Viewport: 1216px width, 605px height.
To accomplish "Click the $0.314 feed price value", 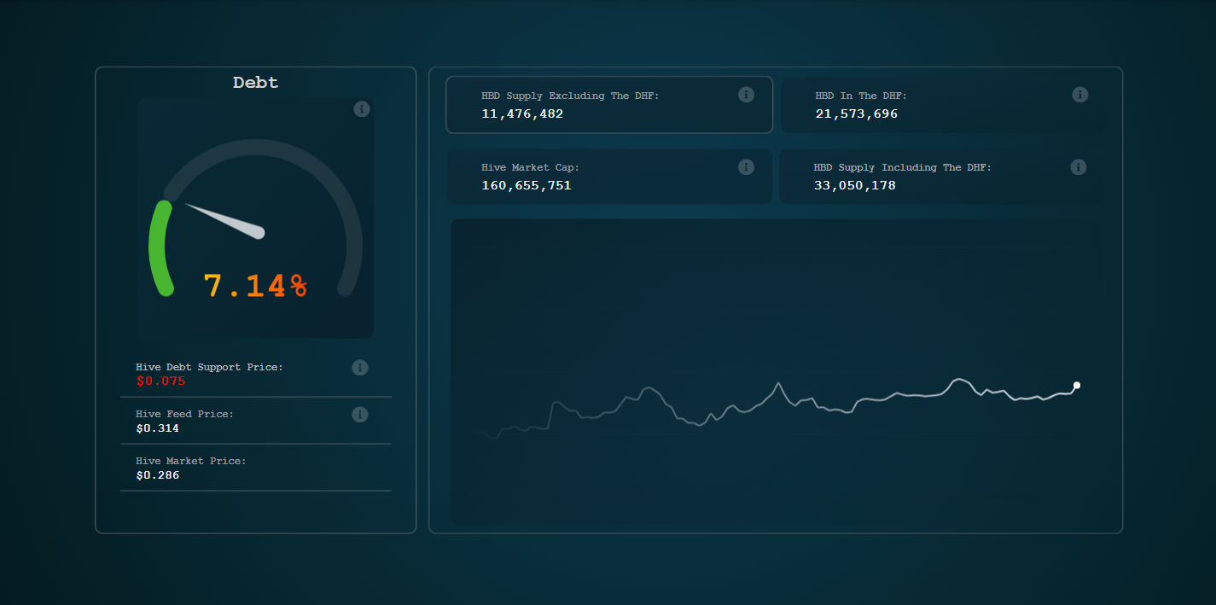I will point(158,428).
